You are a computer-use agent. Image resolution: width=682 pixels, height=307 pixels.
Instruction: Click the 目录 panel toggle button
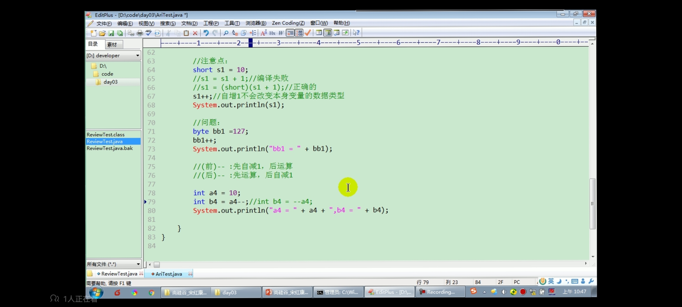(93, 43)
